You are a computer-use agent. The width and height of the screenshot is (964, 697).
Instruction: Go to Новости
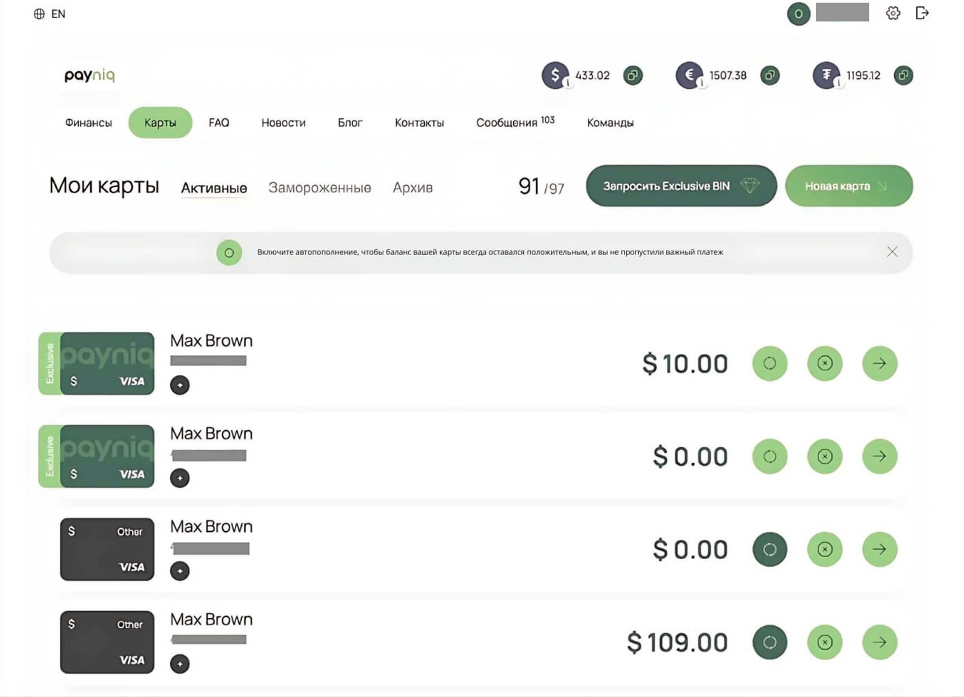(284, 123)
